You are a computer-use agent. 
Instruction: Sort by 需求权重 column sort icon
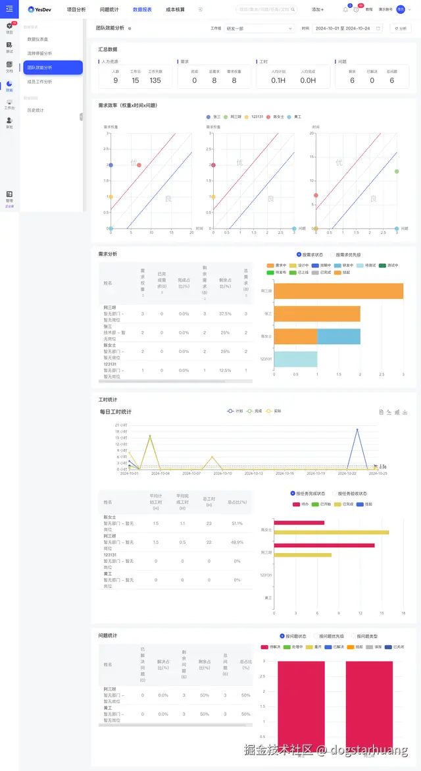pos(143,296)
